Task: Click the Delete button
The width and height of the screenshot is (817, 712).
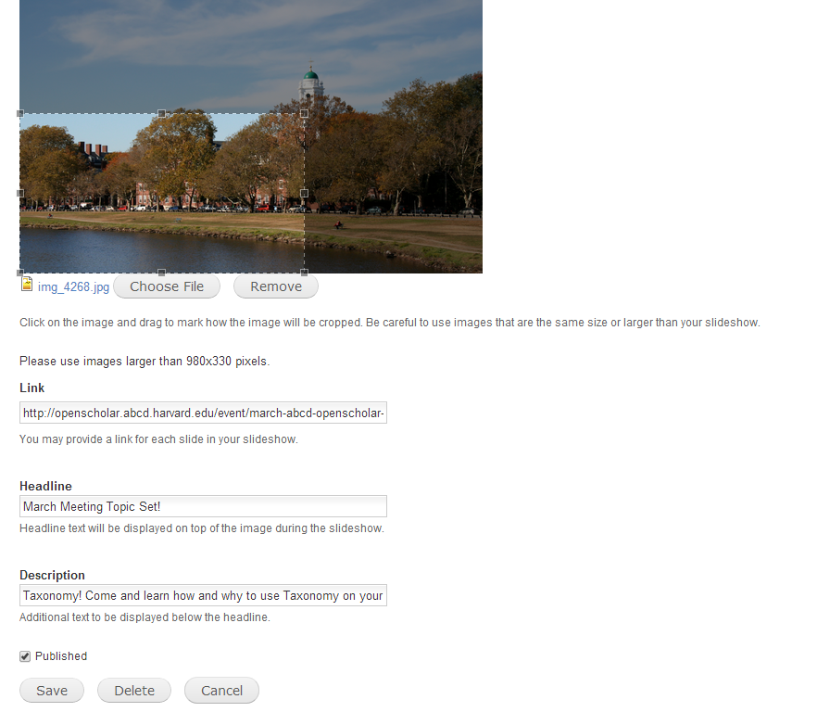Action: [134, 690]
